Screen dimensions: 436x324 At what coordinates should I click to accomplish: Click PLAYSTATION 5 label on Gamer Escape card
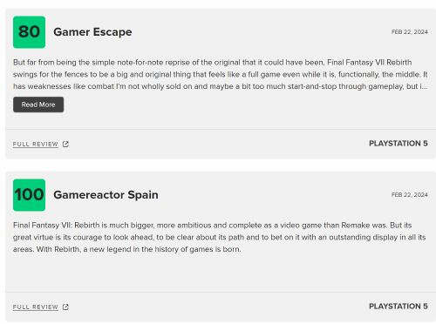click(x=399, y=144)
